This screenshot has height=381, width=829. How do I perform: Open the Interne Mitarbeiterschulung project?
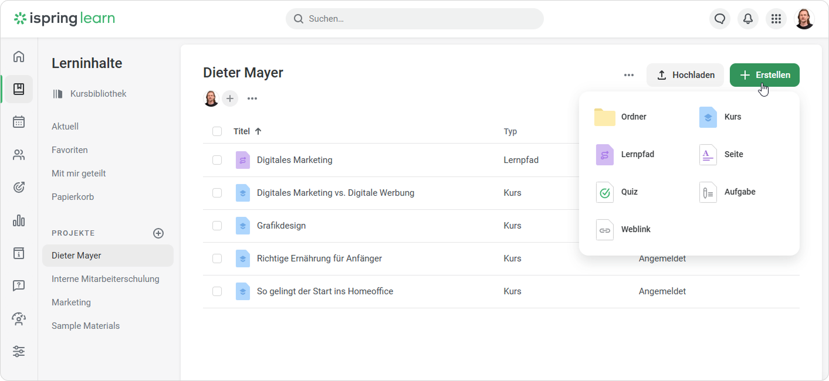click(106, 279)
